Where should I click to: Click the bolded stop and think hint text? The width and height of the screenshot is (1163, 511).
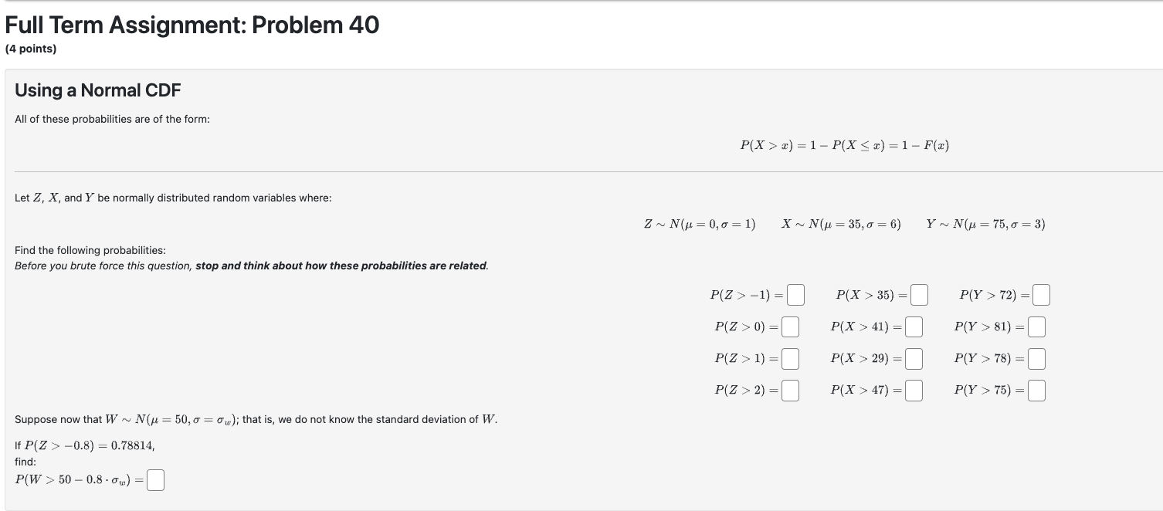348,265
